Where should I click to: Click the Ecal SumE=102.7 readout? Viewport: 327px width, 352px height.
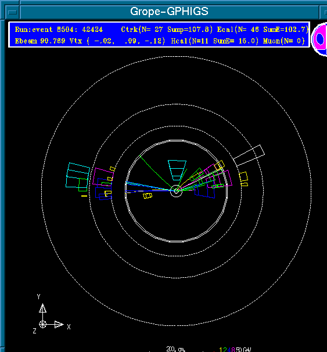pyautogui.click(x=263, y=30)
